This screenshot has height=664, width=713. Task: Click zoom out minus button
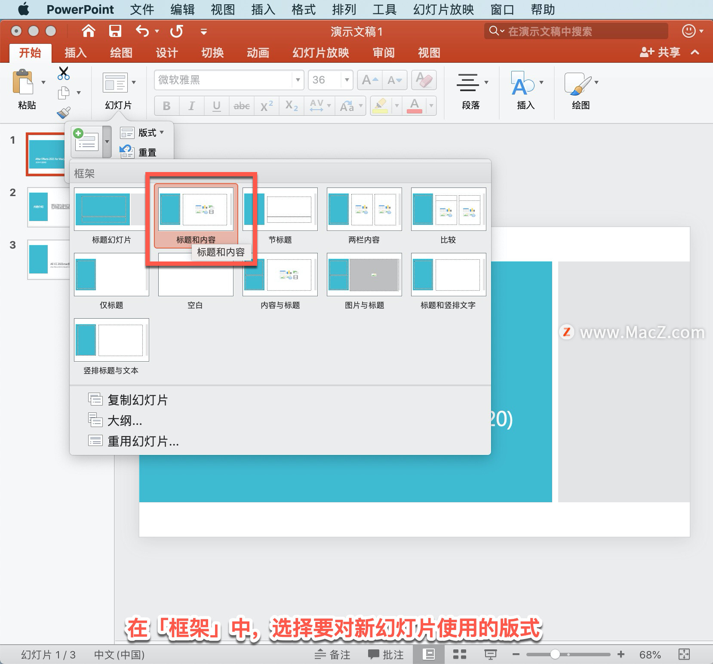coord(516,655)
